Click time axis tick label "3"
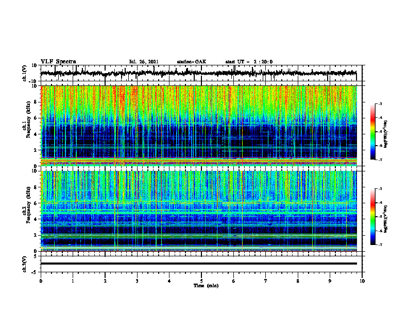Viewport: 408px width, 315px height. [137, 281]
